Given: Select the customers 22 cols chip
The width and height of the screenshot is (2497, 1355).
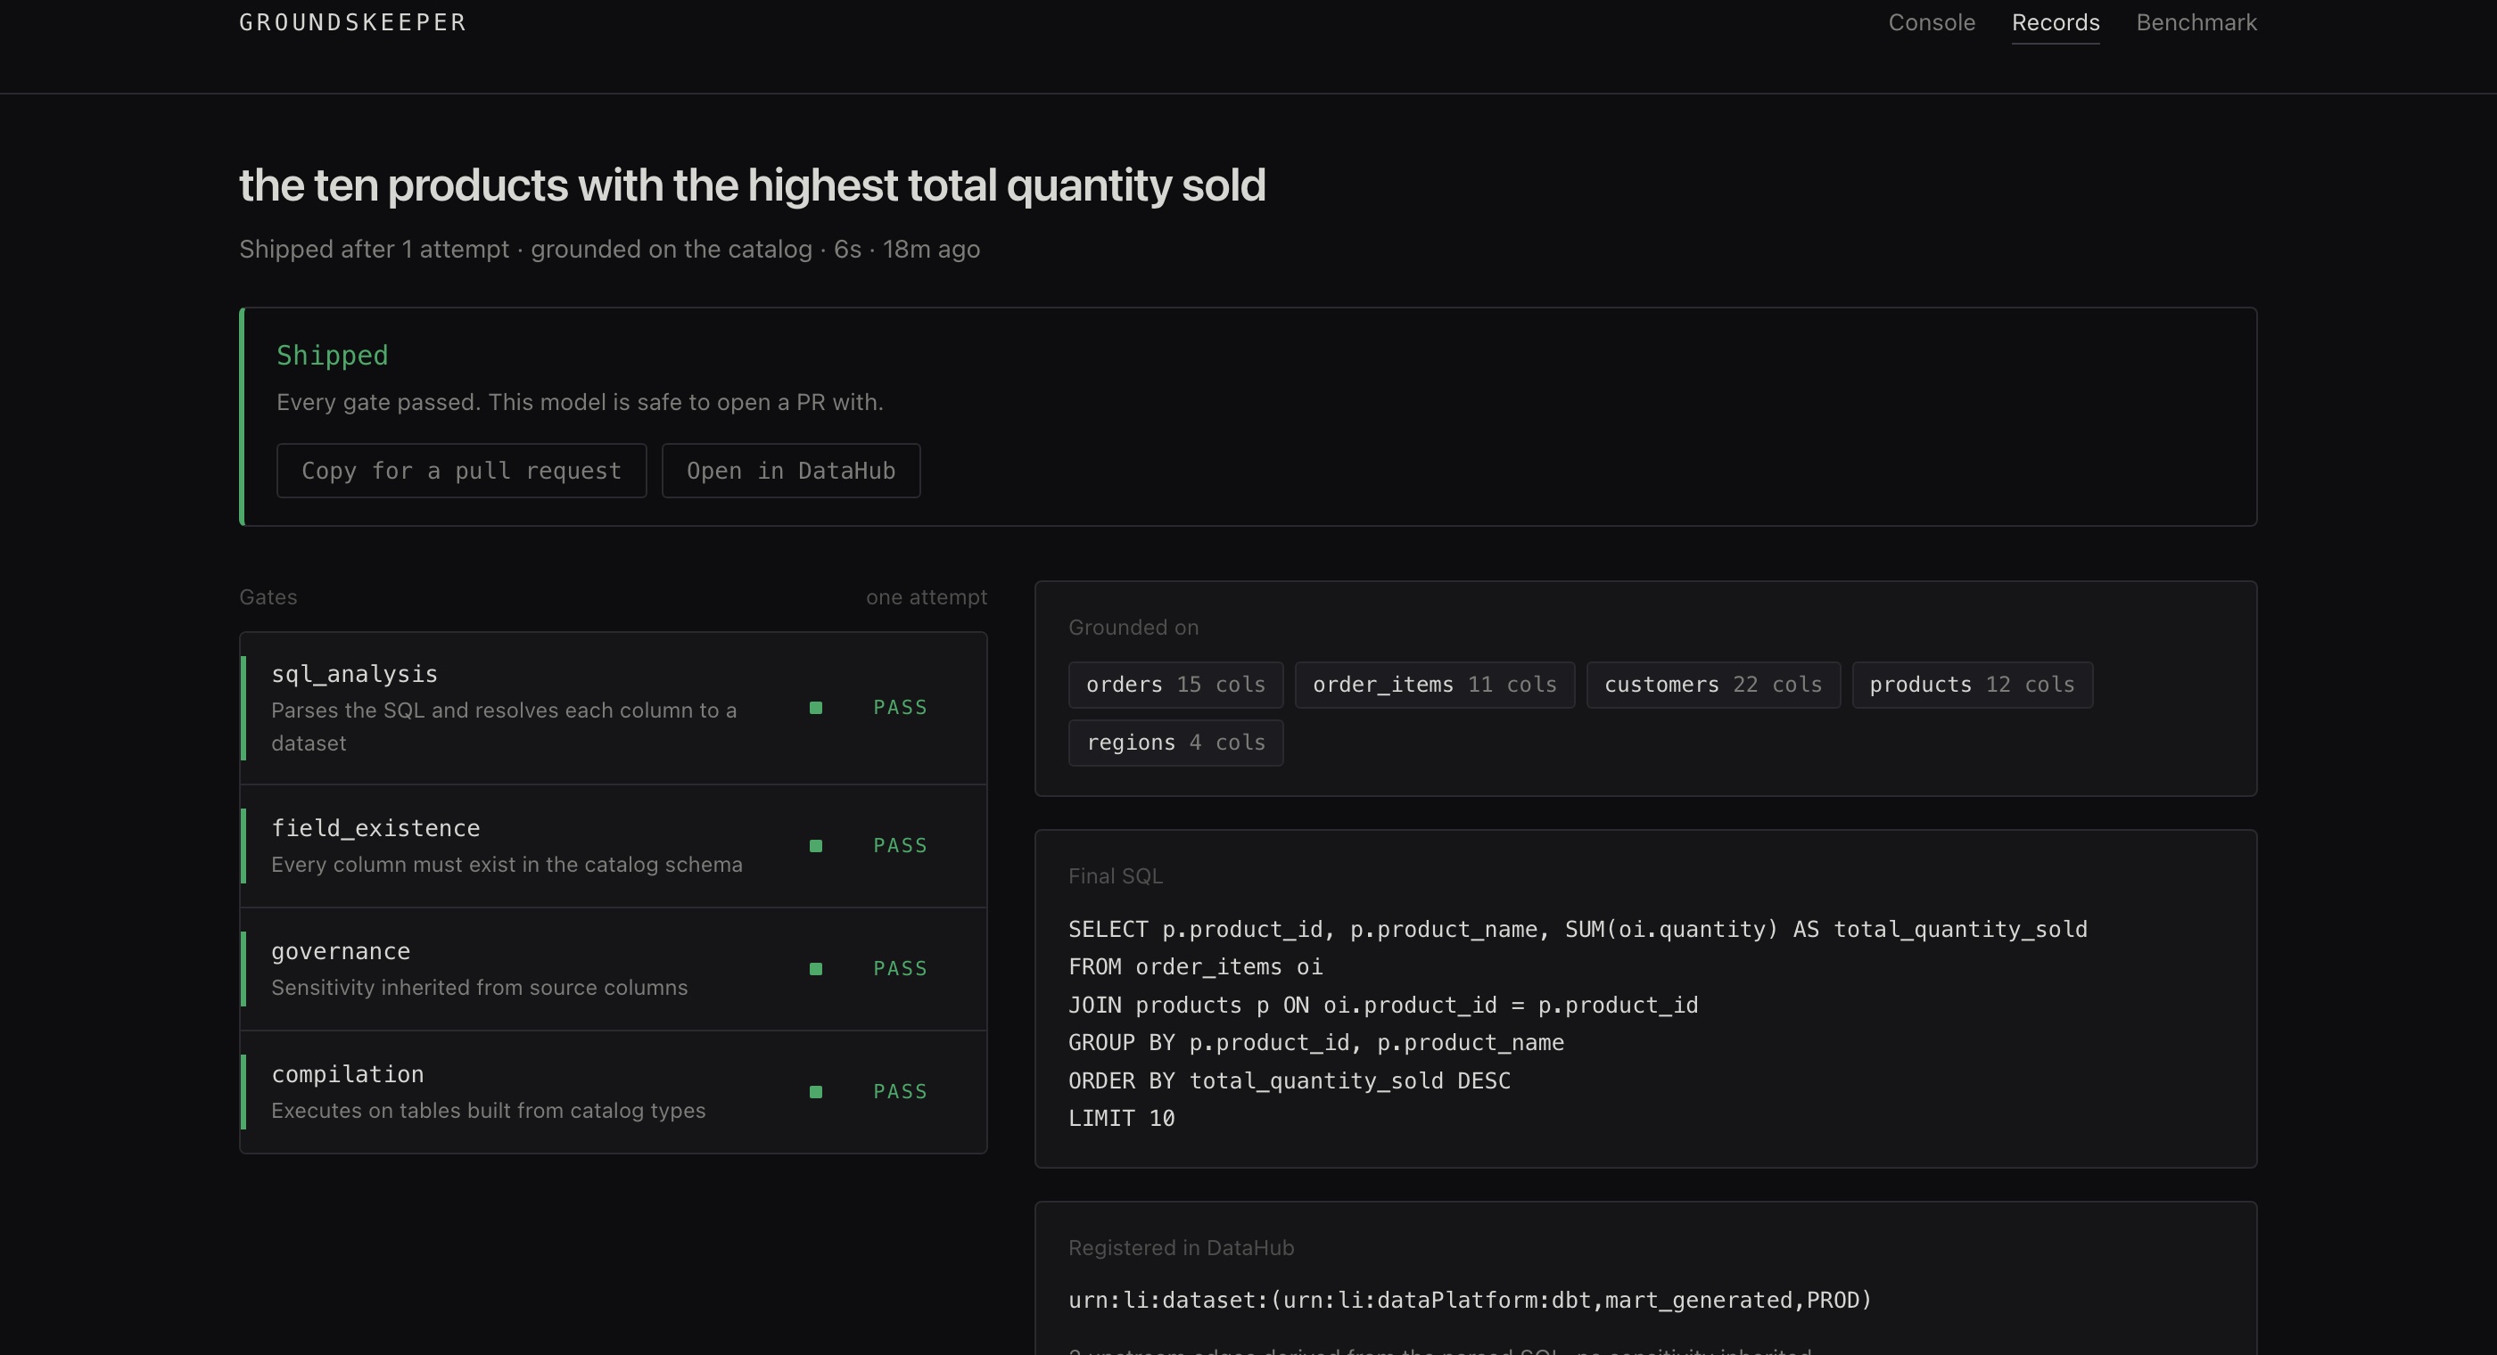Looking at the screenshot, I should click(x=1713, y=686).
